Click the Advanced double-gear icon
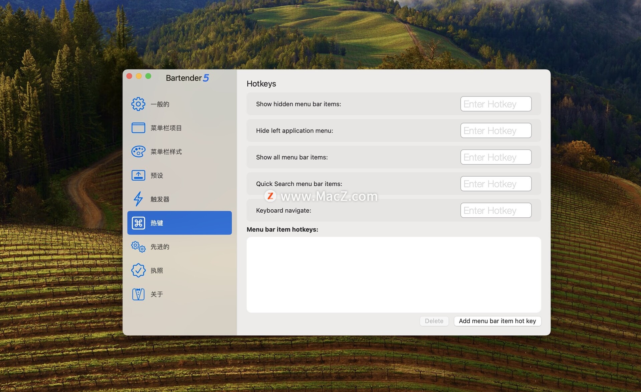641x392 pixels. pyautogui.click(x=138, y=247)
